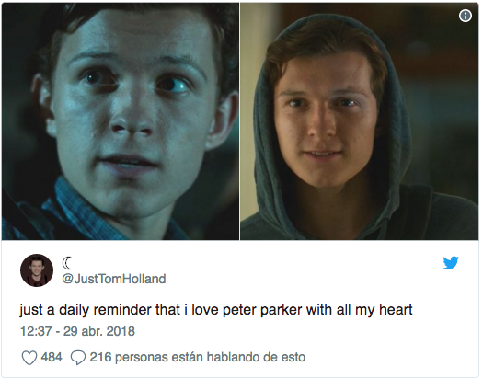Viewport: 483px width, 378px height.
Task: Click the tweet text about daily reminder
Action: tap(216, 310)
